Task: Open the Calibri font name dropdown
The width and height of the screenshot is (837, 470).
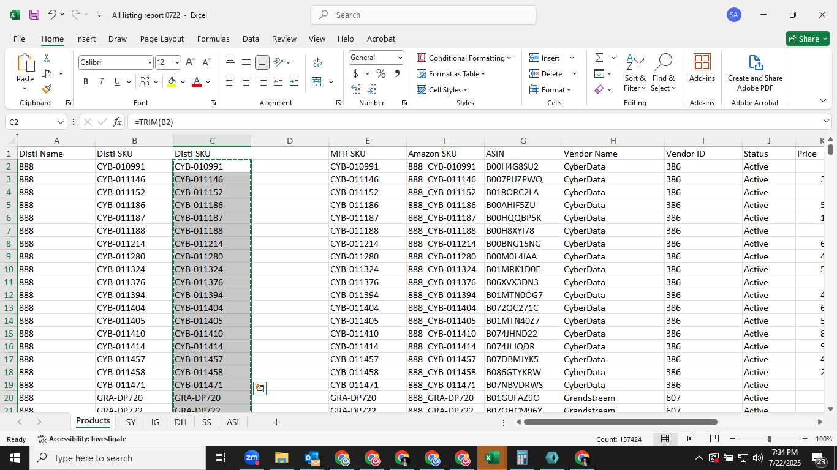Action: (150, 62)
